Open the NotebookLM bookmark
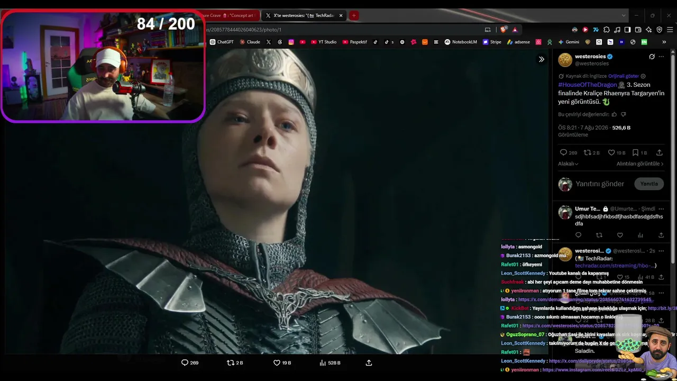 click(461, 42)
